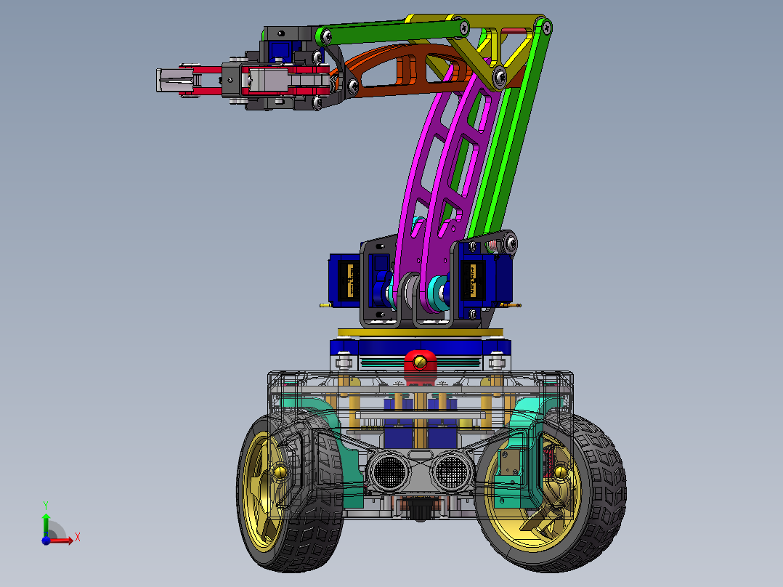
Task: Select the left blue servo motor on base
Action: [x=344, y=280]
